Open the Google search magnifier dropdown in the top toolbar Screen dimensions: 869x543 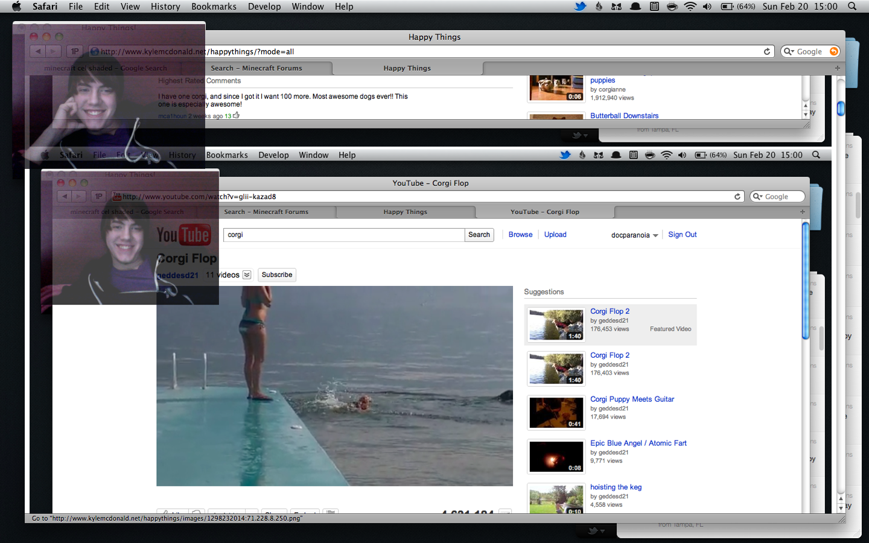coord(789,52)
